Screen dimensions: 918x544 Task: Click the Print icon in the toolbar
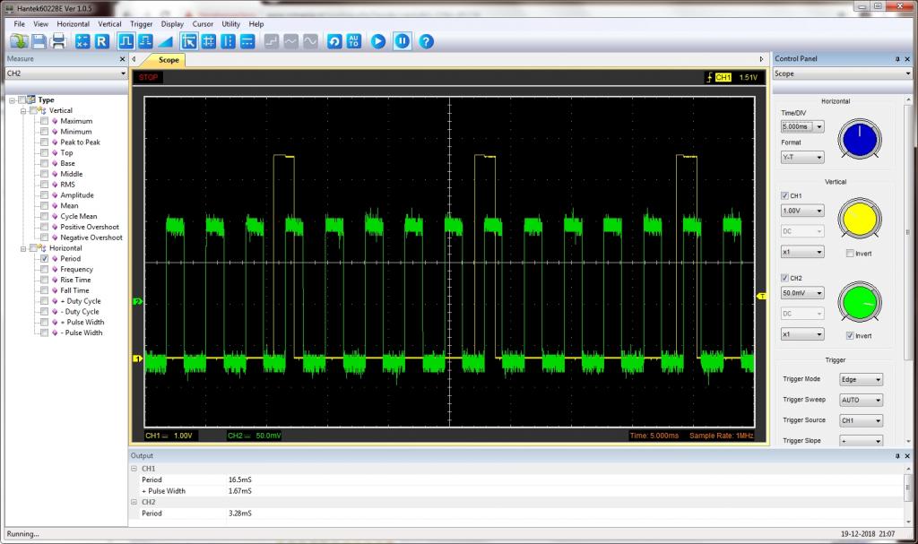click(x=59, y=41)
